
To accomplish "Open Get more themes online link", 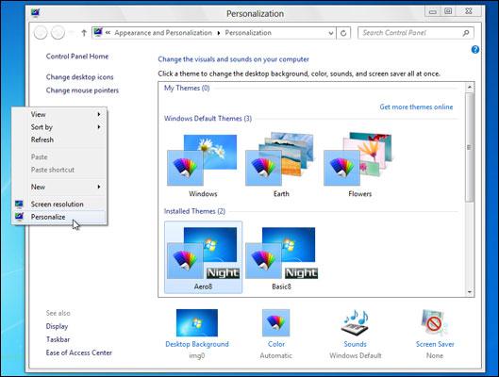I will click(416, 107).
